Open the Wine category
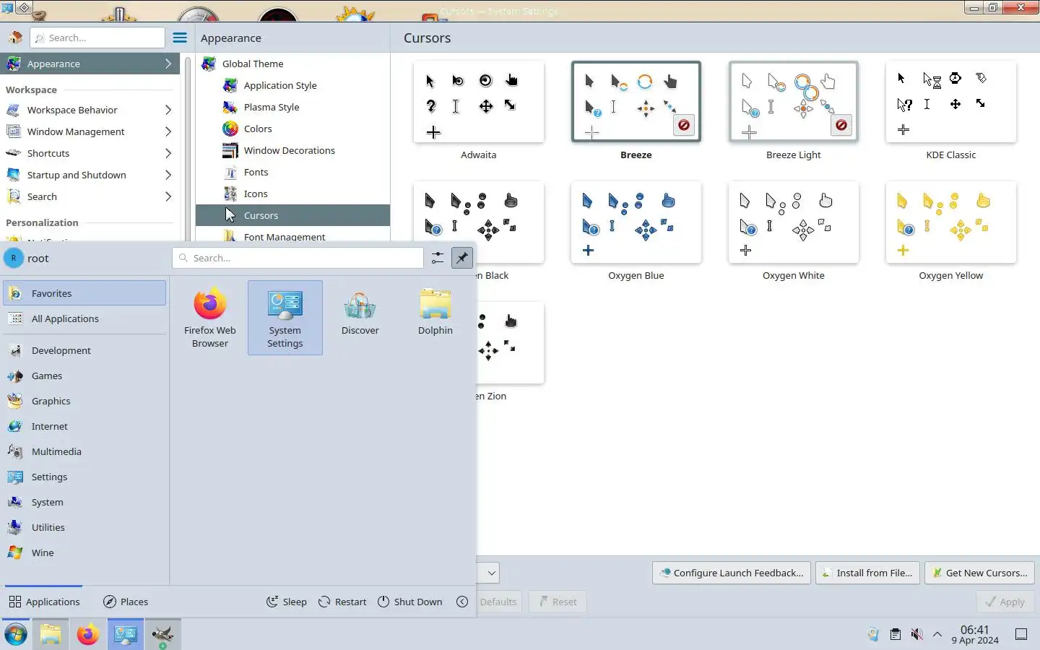 (84, 552)
